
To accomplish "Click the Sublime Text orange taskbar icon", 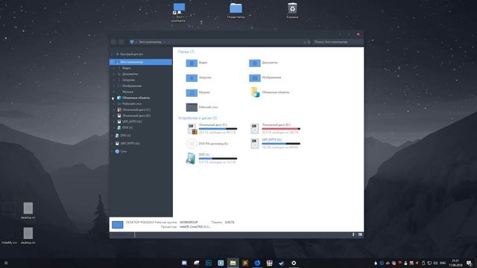I will tap(245, 263).
